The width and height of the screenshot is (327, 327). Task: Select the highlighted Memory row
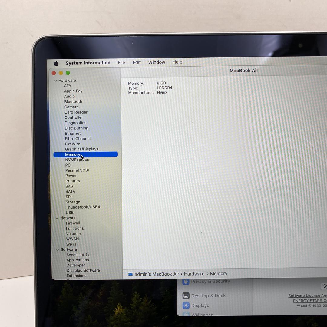click(85, 154)
